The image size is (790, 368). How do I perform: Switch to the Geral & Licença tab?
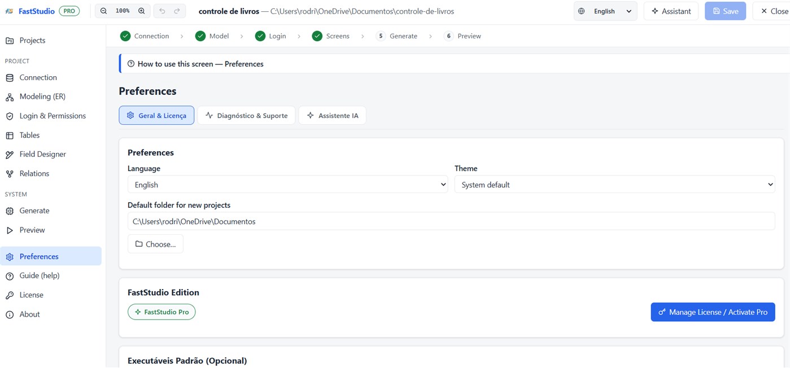(156, 115)
